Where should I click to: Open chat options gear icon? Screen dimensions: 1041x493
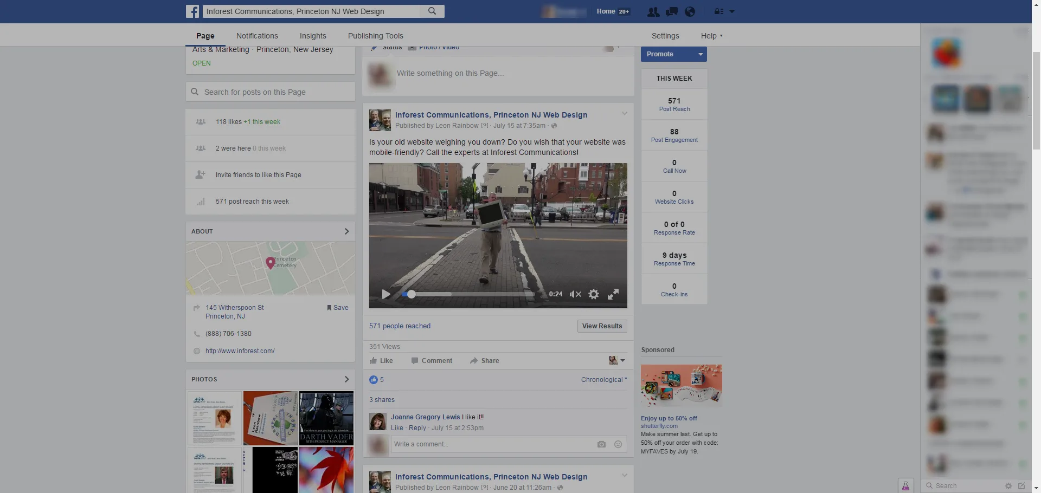(1008, 486)
